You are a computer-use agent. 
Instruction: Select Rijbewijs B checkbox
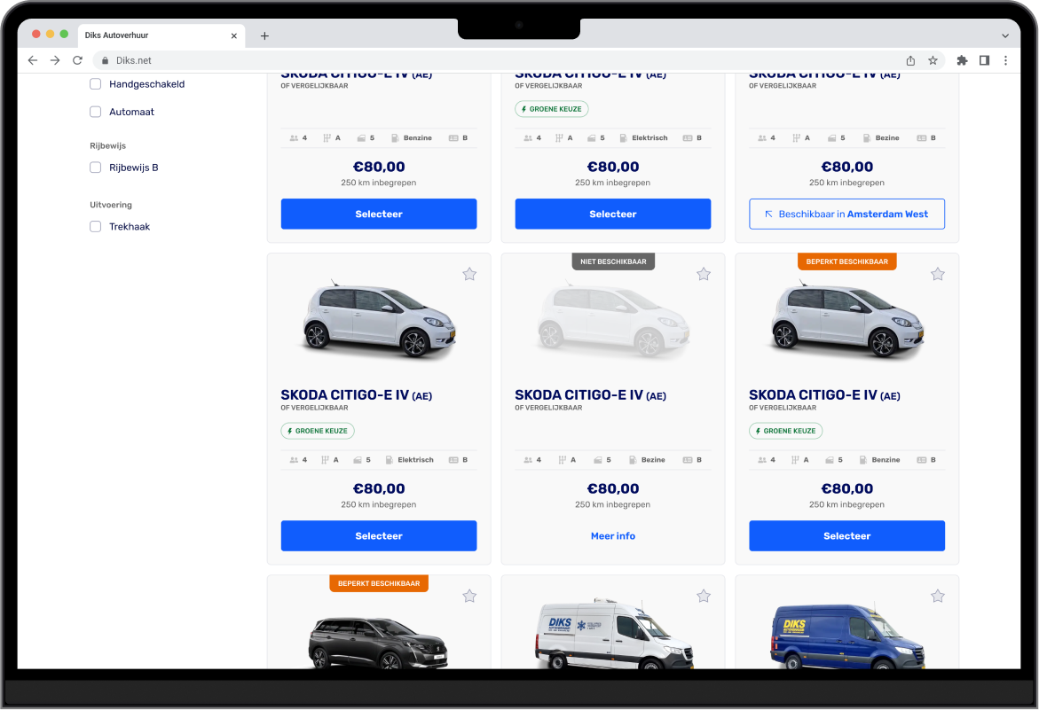[x=96, y=168]
